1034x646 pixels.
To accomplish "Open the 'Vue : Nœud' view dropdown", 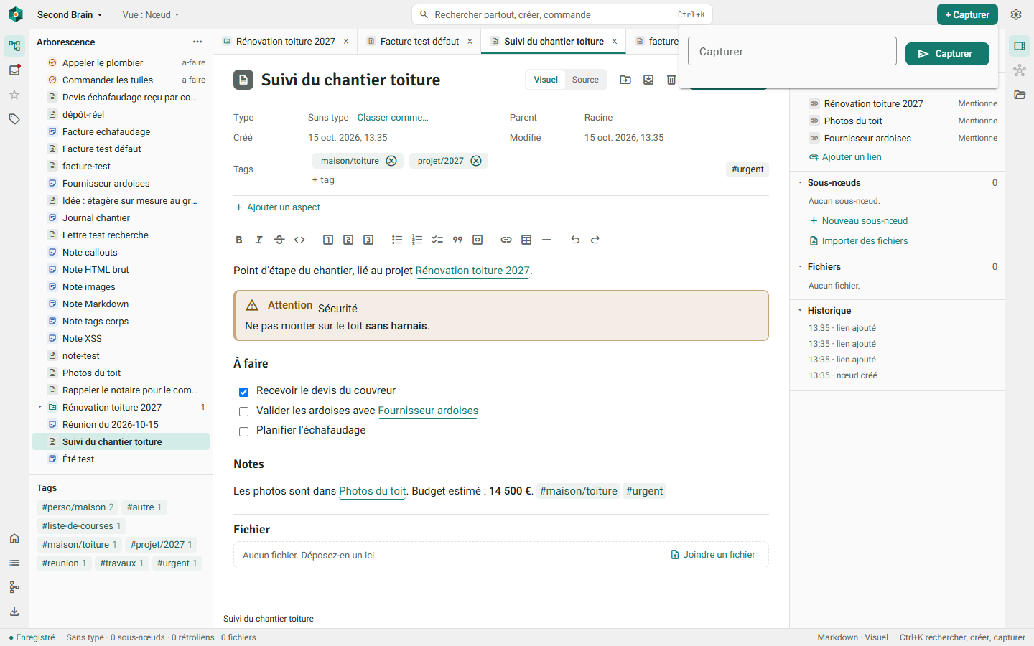I will (x=151, y=14).
